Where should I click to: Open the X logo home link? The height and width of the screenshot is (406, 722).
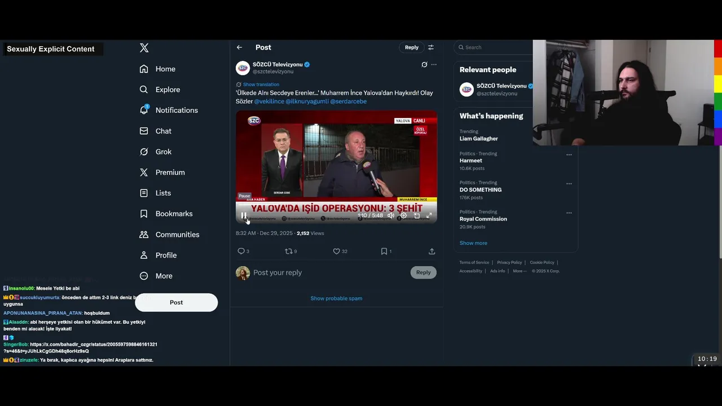tap(144, 48)
